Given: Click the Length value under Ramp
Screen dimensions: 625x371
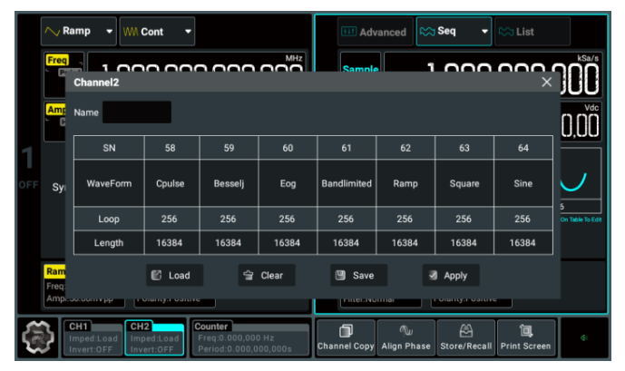Looking at the screenshot, I should coord(405,243).
